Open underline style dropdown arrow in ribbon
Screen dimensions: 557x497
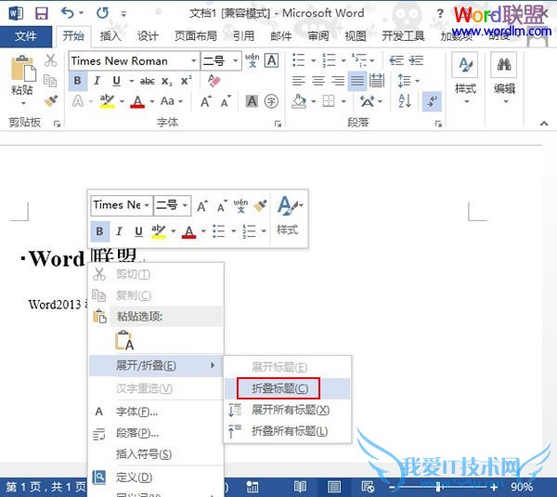131,81
